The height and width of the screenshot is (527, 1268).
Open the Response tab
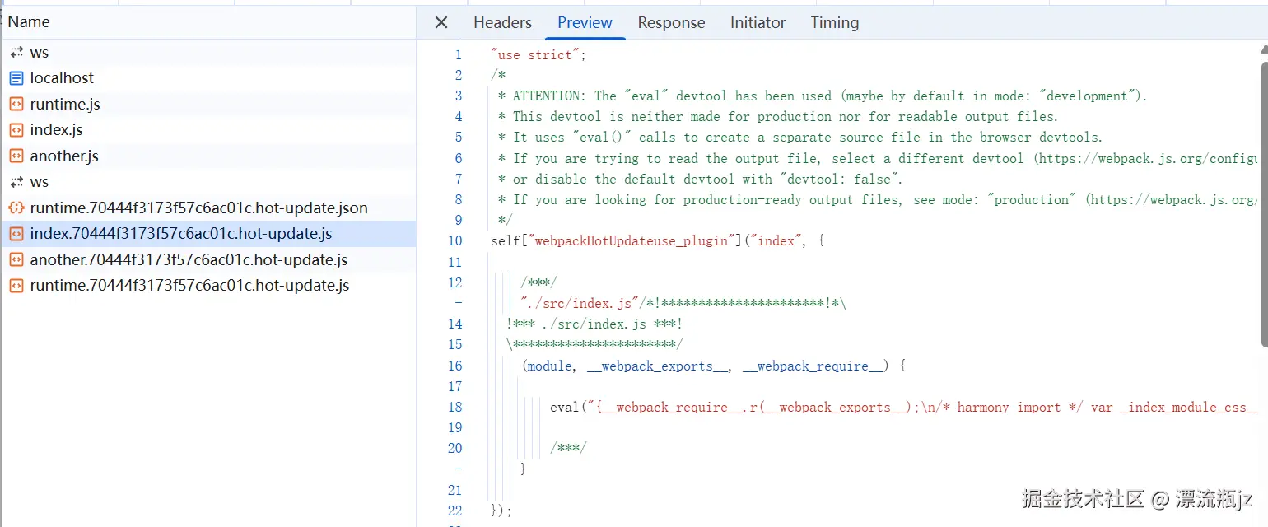[671, 22]
